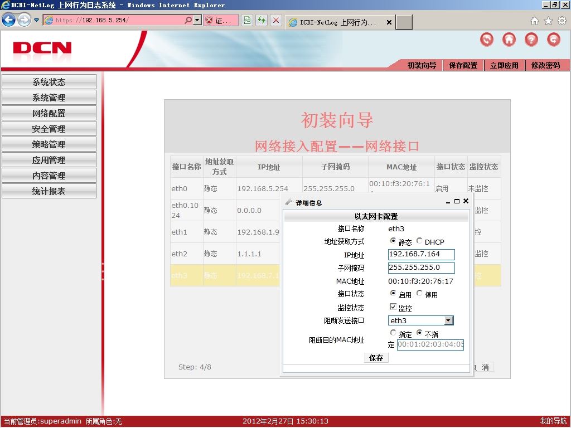Click the 阻断目的MAC地址 input field
This screenshot has height=428, width=571.
pos(430,344)
